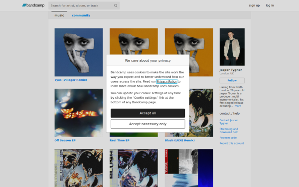The image size is (299, 187).
Task: Click the London, UK location text
Action: [227, 73]
